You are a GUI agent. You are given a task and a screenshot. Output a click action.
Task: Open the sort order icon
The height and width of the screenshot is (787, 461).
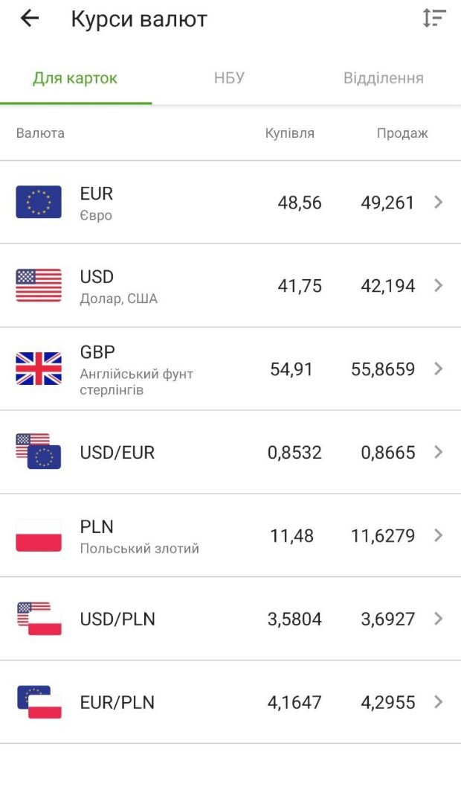433,19
